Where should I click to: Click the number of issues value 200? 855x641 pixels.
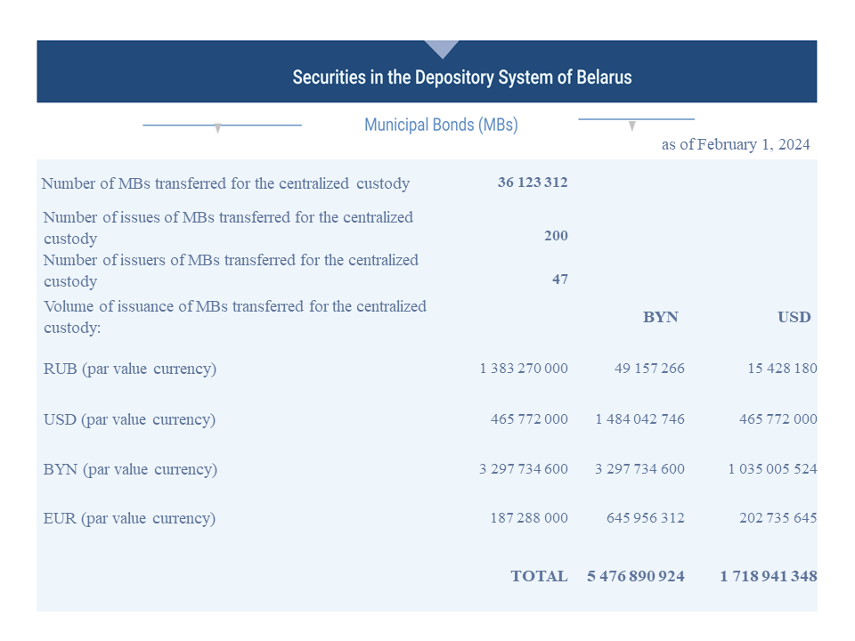[556, 235]
